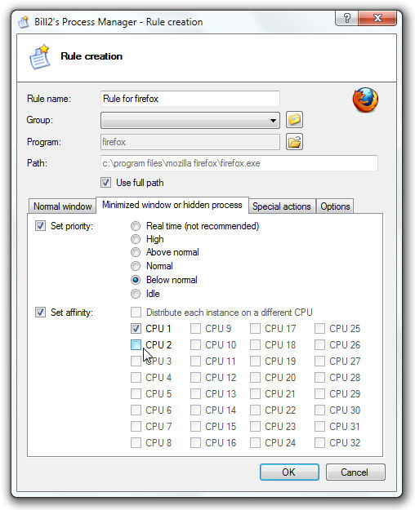Check the CPU 28 checkbox

coord(319,377)
